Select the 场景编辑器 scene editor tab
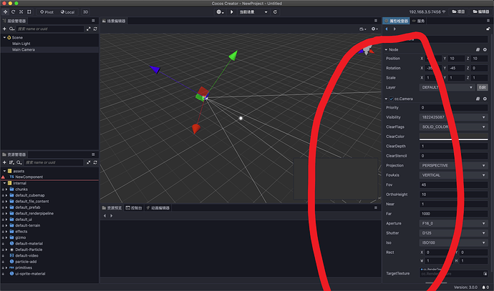 [x=114, y=21]
